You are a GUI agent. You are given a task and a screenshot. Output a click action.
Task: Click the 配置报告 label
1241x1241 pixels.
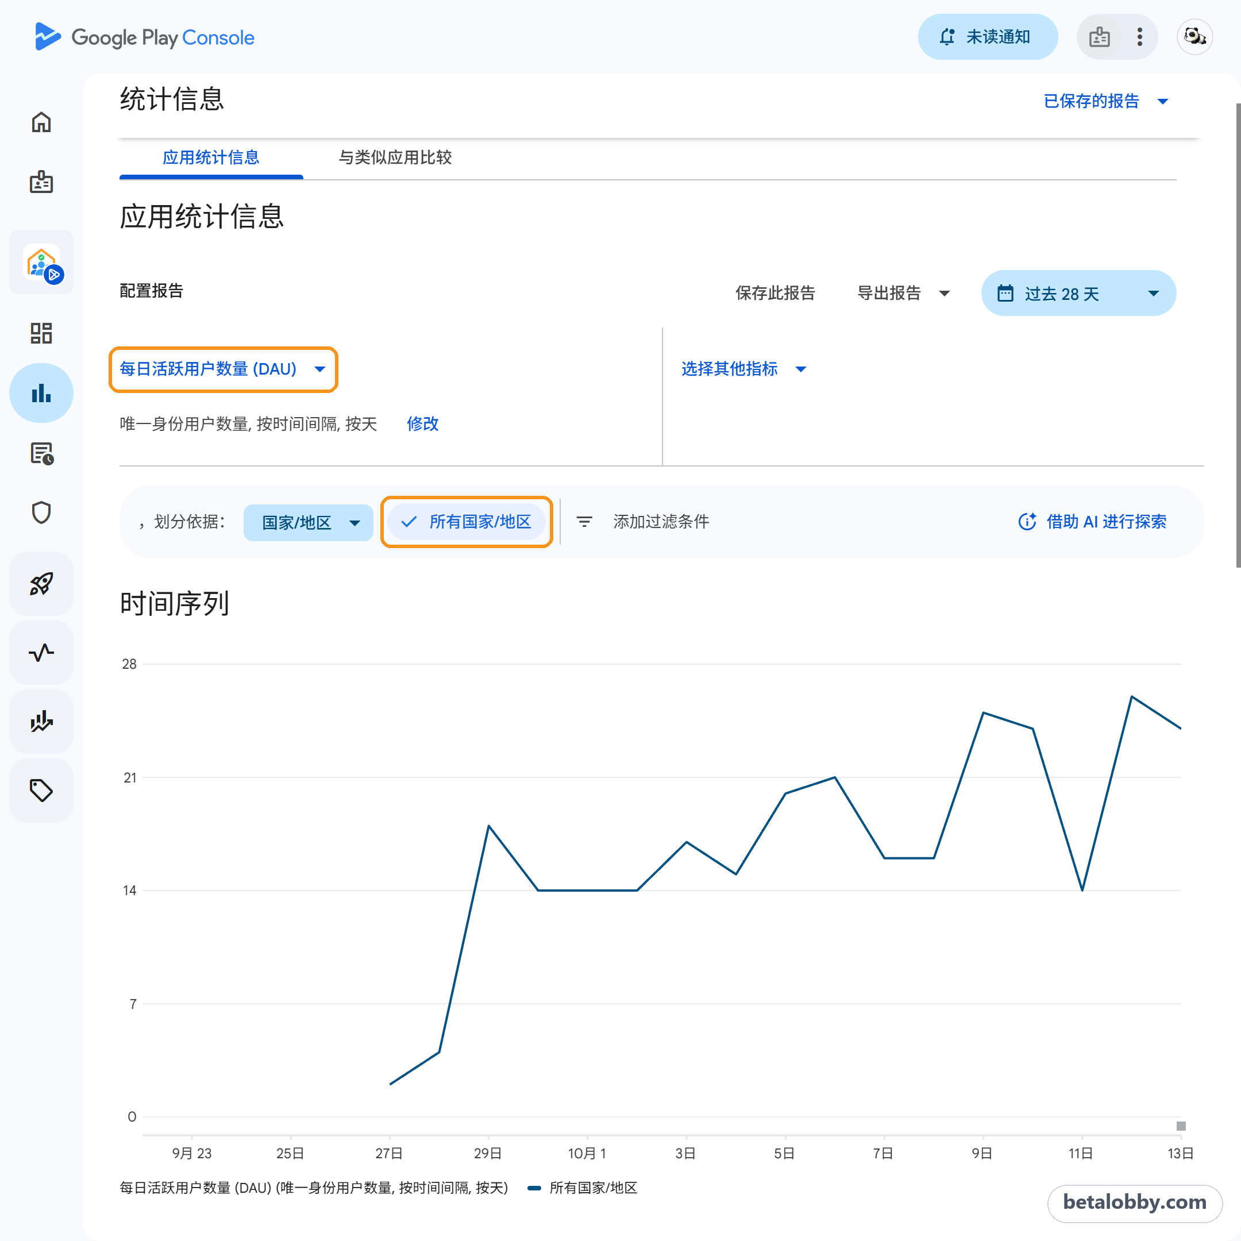click(x=152, y=291)
